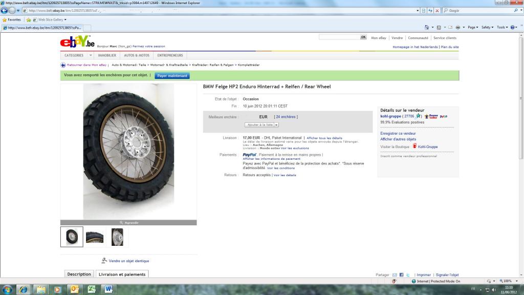The image size is (524, 295).
Task: Click the Vendre un objet identique gavel icon
Action: pyautogui.click(x=104, y=260)
